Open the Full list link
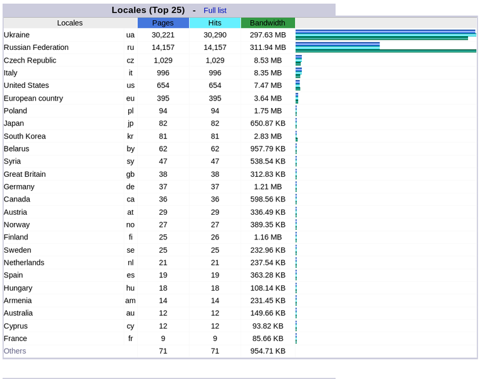This screenshot has width=480, height=379. [x=215, y=10]
